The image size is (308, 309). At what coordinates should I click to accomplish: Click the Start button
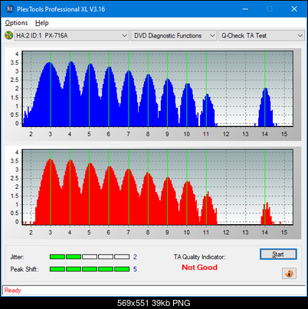pos(278,254)
